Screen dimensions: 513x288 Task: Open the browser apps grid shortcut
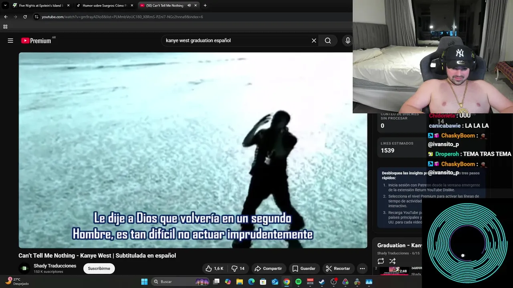[x=5, y=27]
